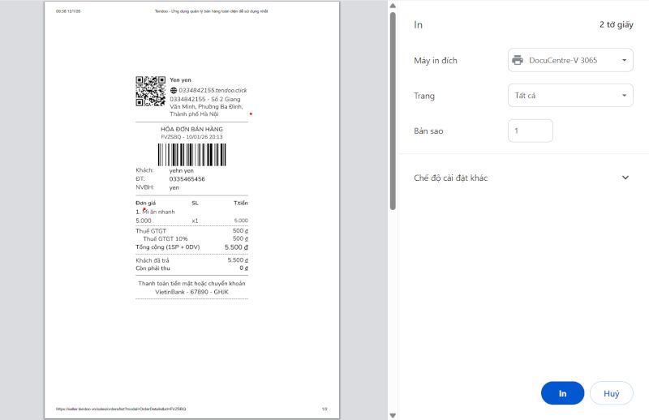Click the 2 tờ giấy sheet count label
Screen dimensions: 649x420
point(616,24)
